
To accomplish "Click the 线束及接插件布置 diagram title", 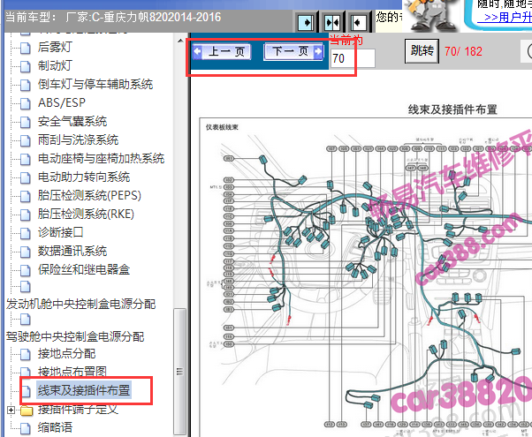I will (452, 109).
